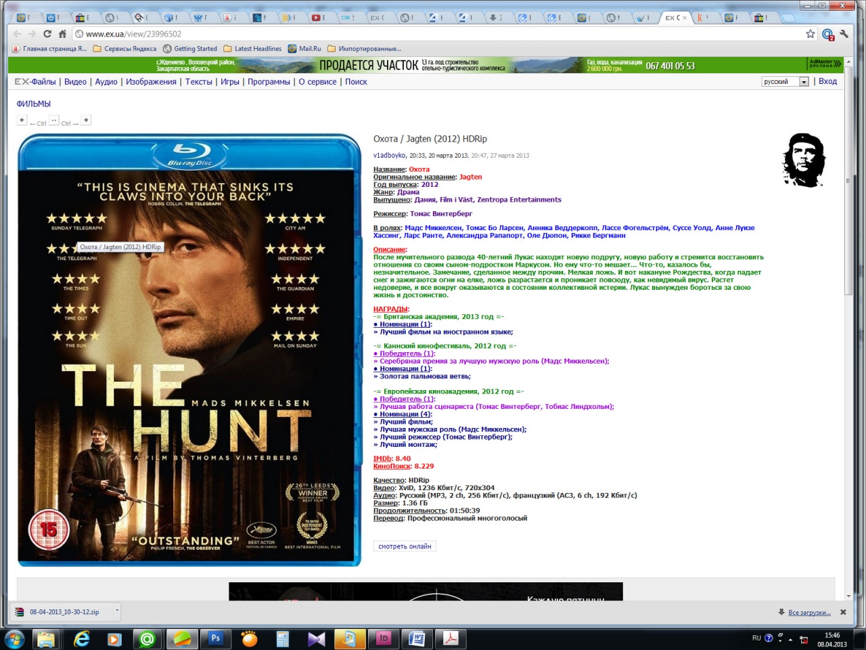Click the Вход login link
866x650 pixels.
pyautogui.click(x=827, y=81)
